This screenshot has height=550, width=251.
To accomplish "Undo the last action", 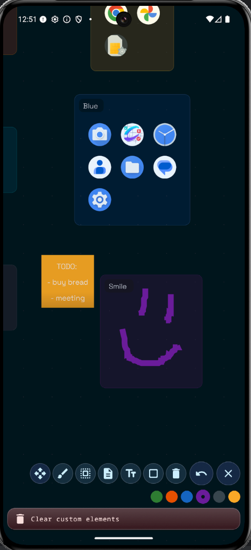I will point(201,473).
